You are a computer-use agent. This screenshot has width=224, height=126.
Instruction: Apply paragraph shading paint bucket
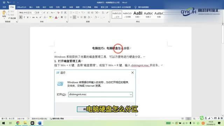coord(96,17)
